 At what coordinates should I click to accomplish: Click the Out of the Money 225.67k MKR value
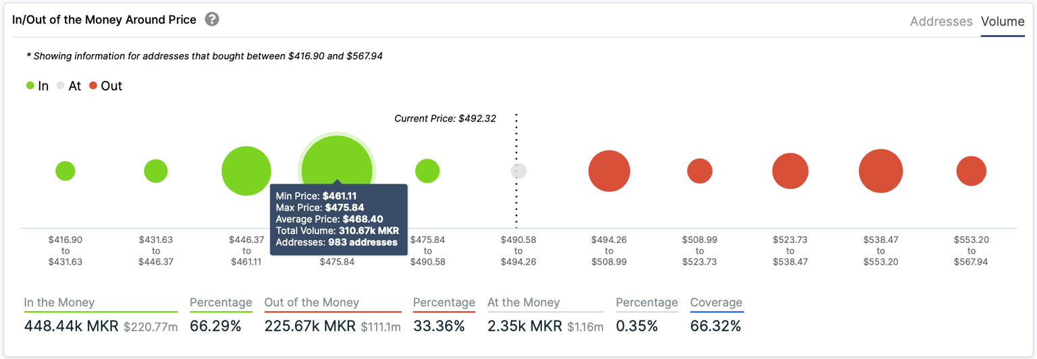coord(310,327)
